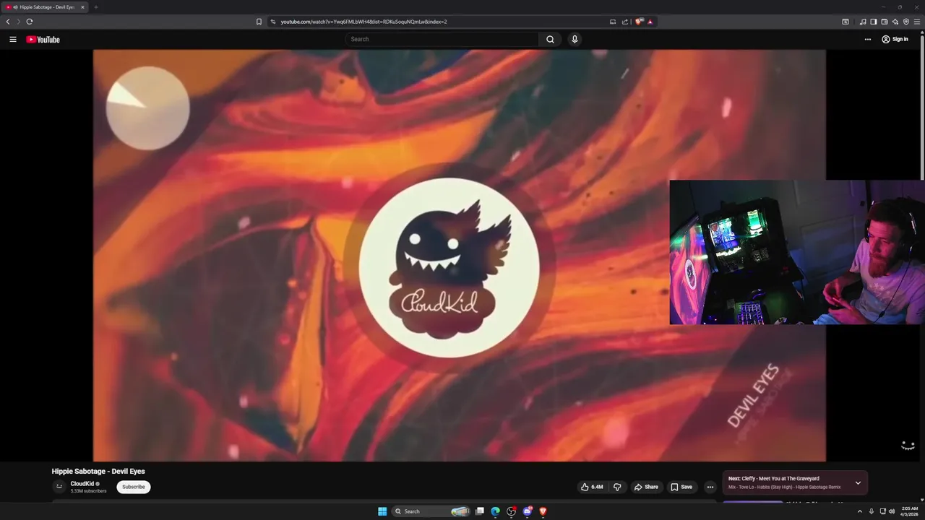Open Brave Rewards triangle icon
The width and height of the screenshot is (925, 520).
(650, 22)
